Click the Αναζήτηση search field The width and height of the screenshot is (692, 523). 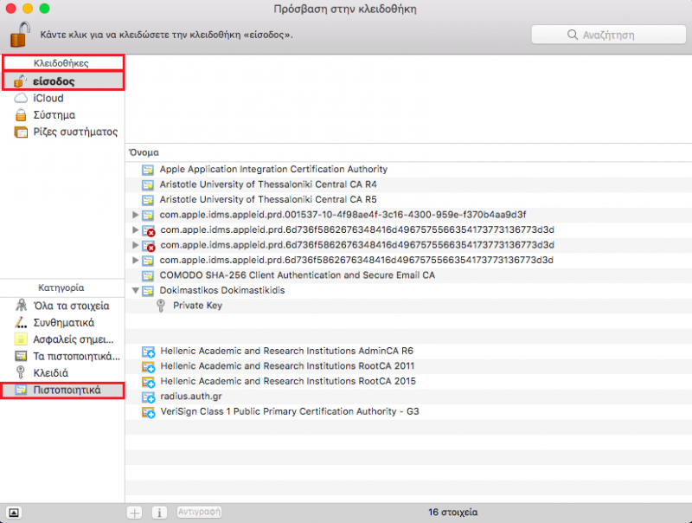pos(609,35)
